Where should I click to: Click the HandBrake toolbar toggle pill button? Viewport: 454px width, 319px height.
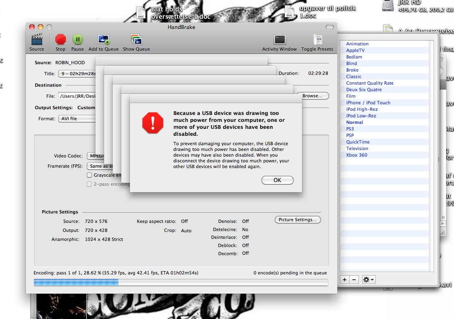(x=330, y=27)
